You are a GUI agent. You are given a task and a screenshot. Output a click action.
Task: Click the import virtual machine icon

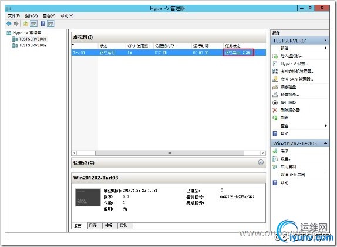(x=275, y=56)
